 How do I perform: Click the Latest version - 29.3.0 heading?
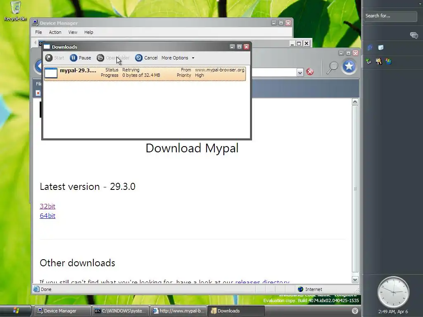[x=88, y=187]
